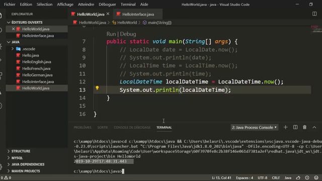Kill terminal with the trash icon

pyautogui.click(x=304, y=127)
